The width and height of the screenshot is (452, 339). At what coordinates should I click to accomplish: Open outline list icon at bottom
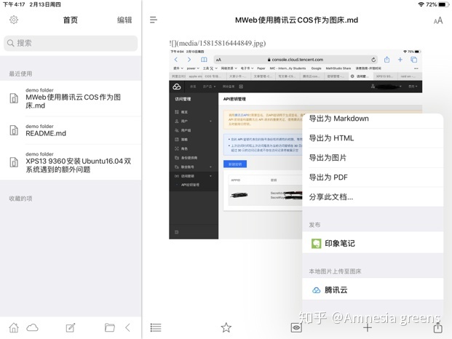pyautogui.click(x=156, y=327)
